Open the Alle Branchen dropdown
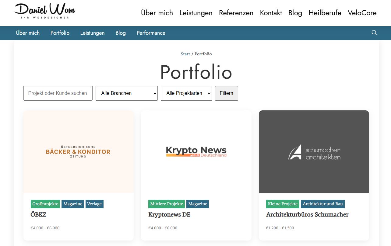 click(126, 93)
